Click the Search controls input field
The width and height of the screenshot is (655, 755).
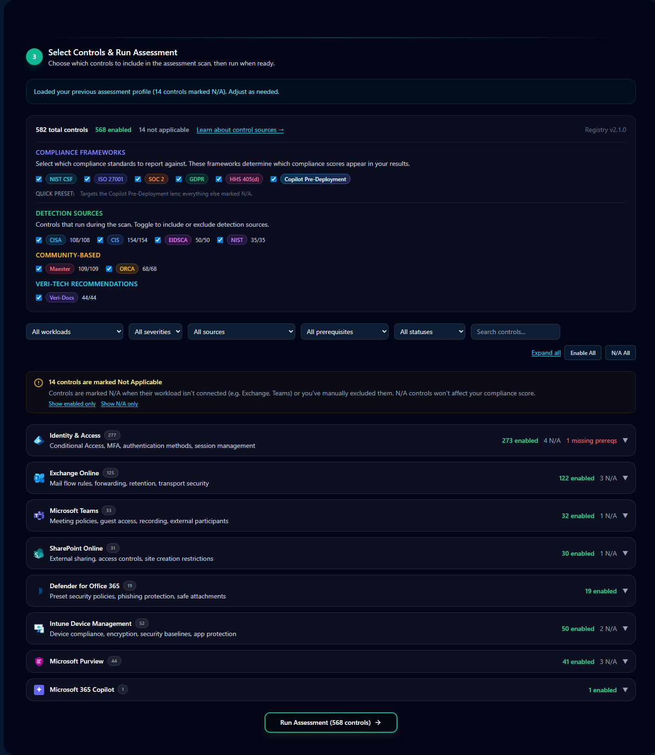[515, 332]
